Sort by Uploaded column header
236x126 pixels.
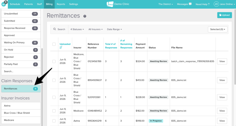pyautogui.click(x=65, y=44)
